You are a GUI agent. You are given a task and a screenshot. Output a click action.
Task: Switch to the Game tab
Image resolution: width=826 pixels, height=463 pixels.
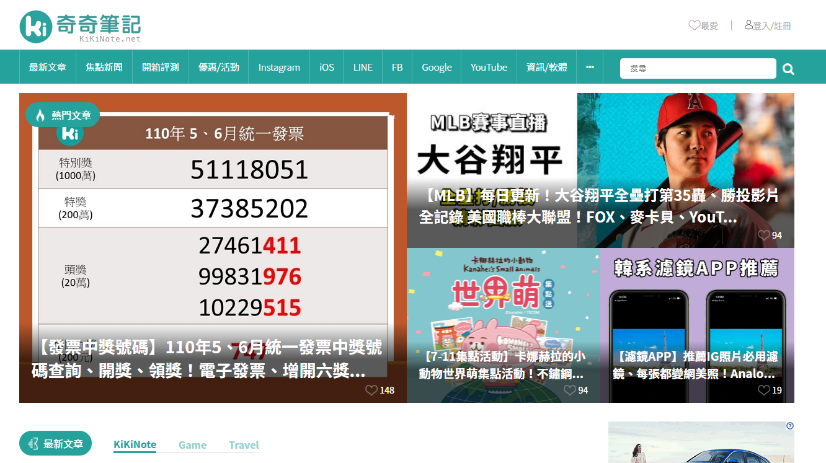pyautogui.click(x=192, y=445)
